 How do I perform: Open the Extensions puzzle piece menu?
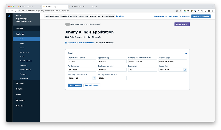199,11
